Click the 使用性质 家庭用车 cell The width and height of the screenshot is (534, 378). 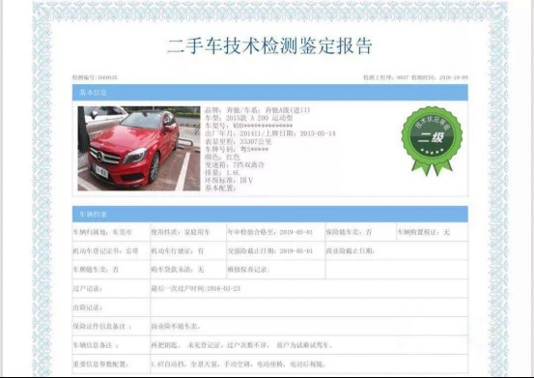(x=188, y=232)
